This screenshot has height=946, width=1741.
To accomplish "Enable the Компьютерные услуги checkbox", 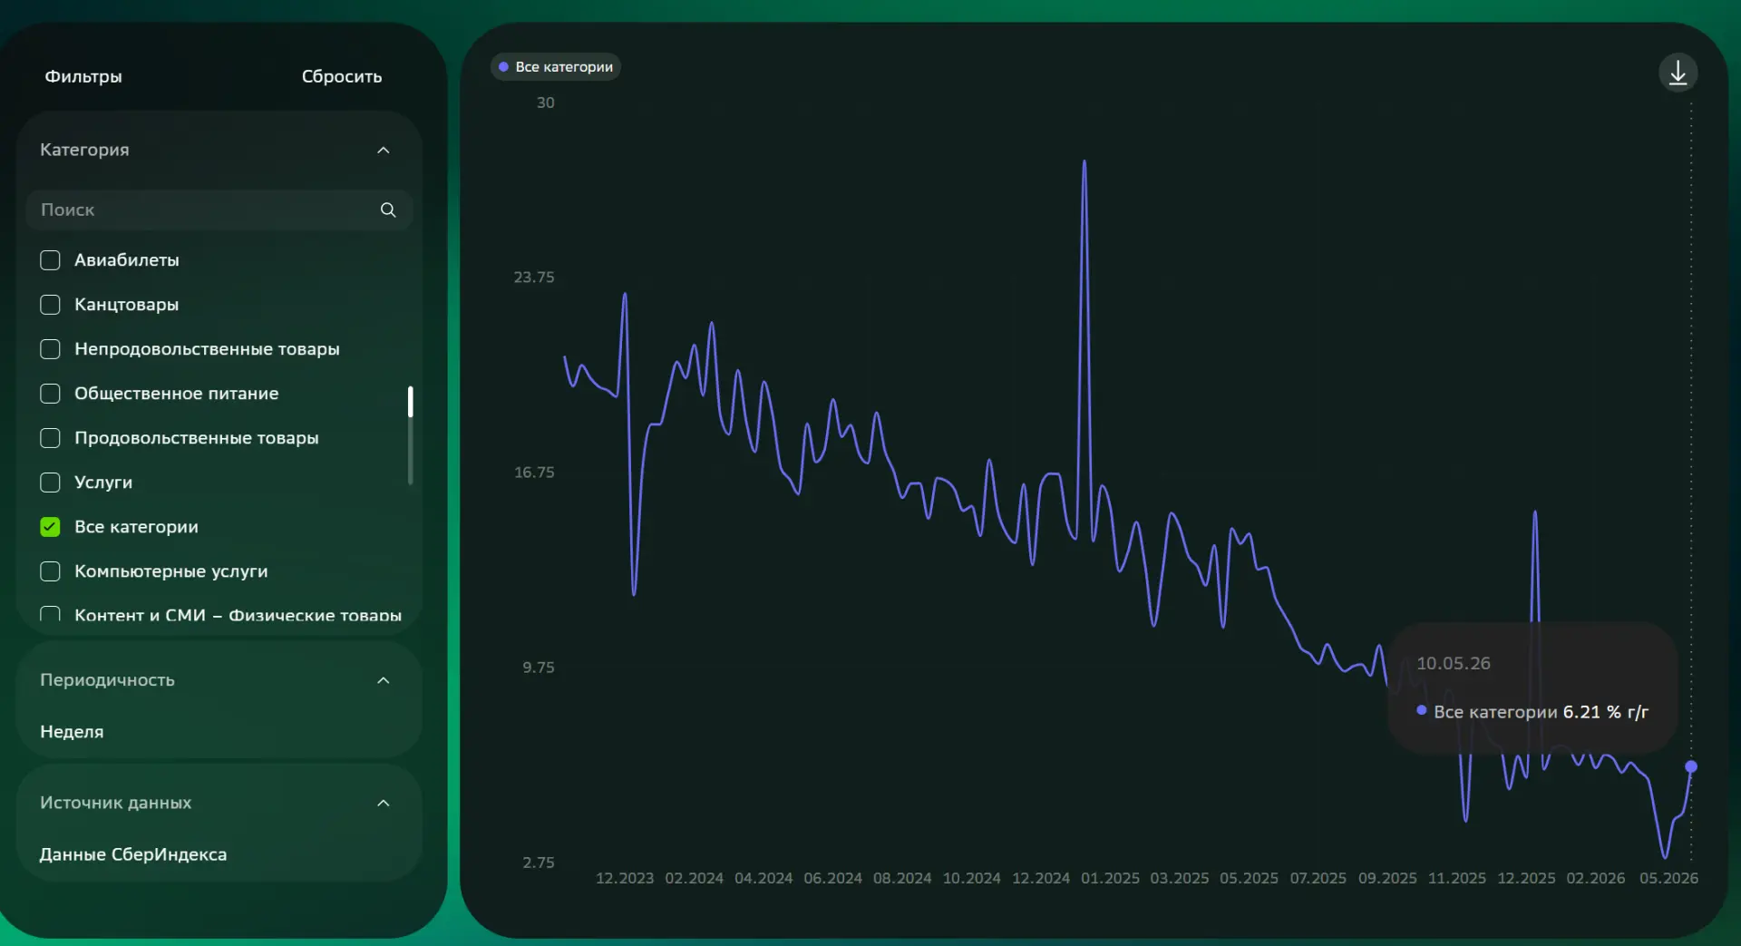I will click(51, 571).
